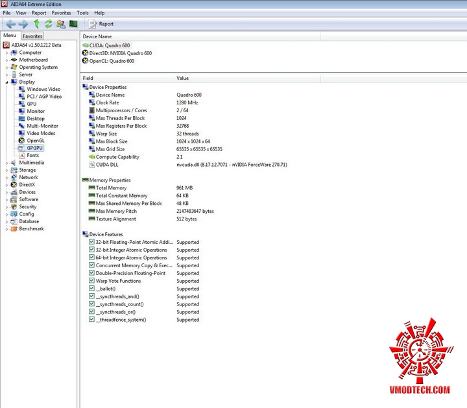
Task: Toggle Double-Precision Floating-Point checkbox
Action: coord(91,273)
